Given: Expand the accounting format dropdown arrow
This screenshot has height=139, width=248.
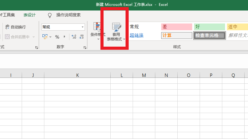Looking at the screenshot, I should [51, 37].
